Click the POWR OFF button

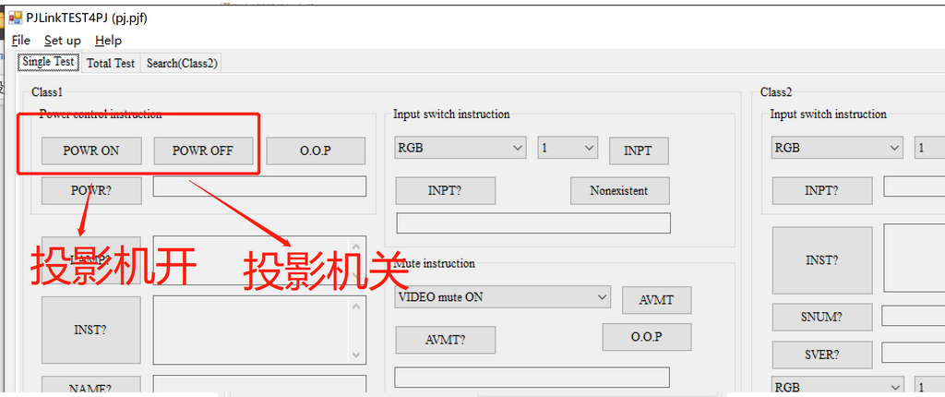pyautogui.click(x=203, y=150)
